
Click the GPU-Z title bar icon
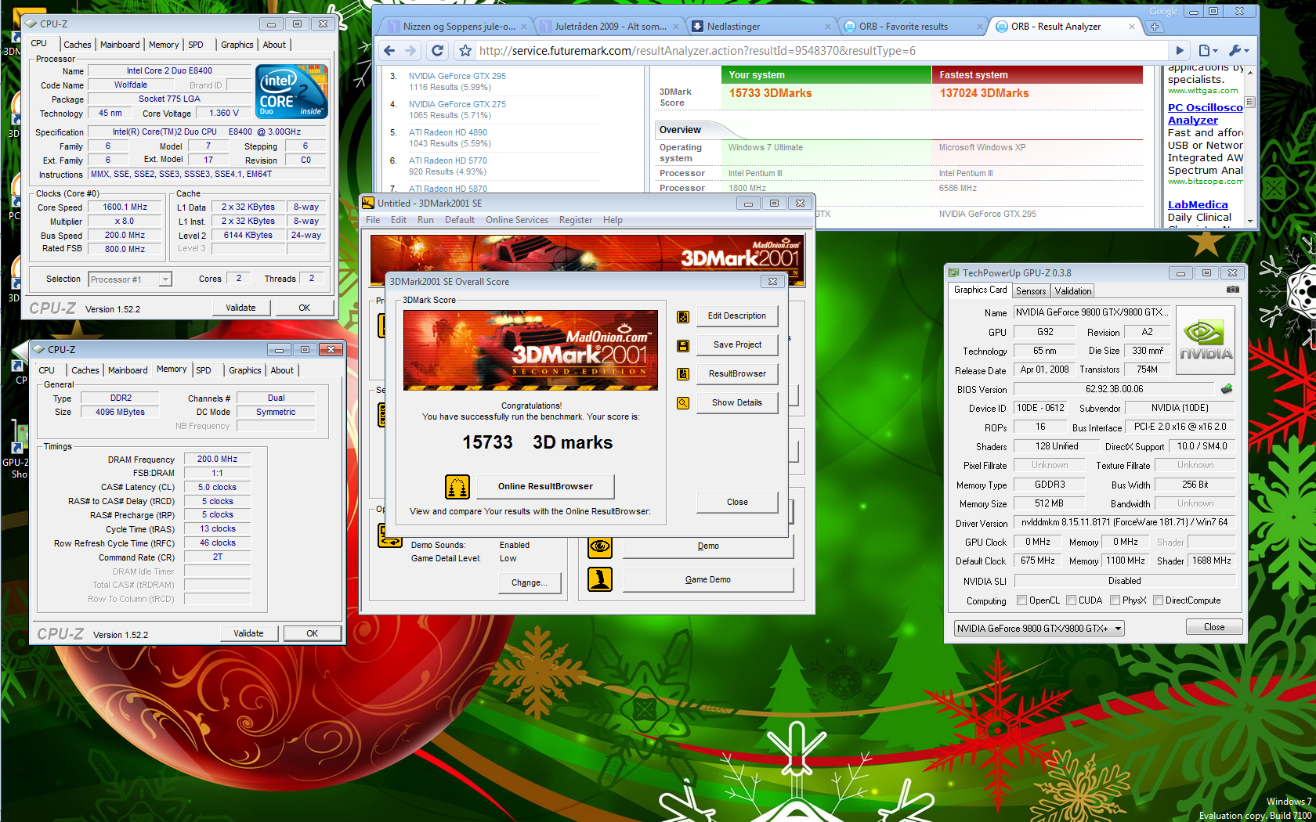pyautogui.click(x=953, y=272)
